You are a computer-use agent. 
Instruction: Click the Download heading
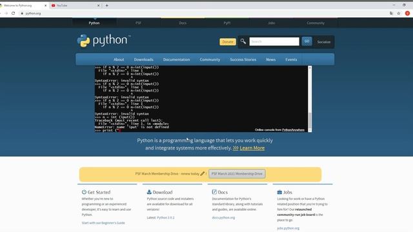163,192
